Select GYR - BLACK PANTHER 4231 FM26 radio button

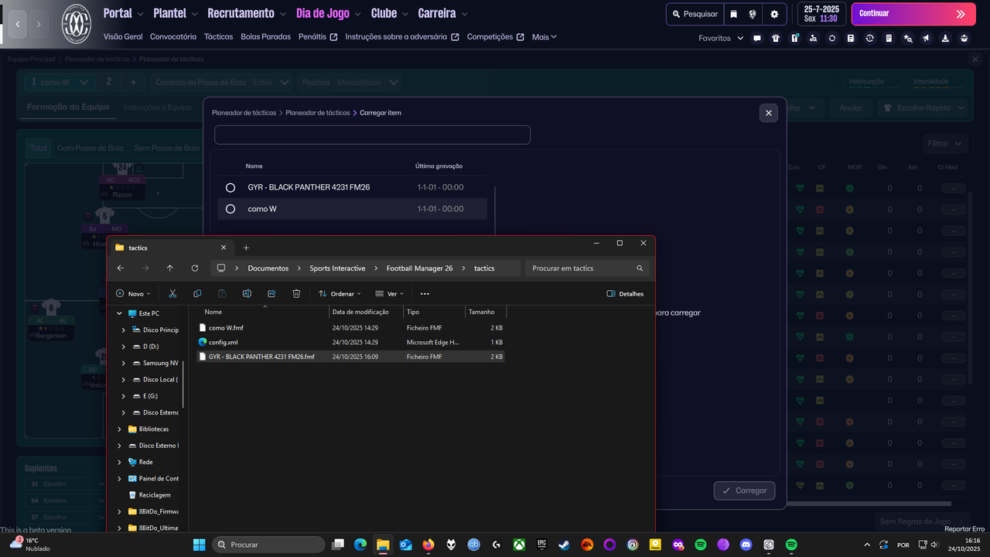(x=230, y=187)
